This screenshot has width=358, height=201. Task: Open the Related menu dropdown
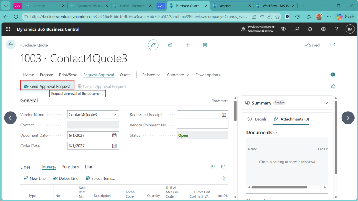pos(151,75)
